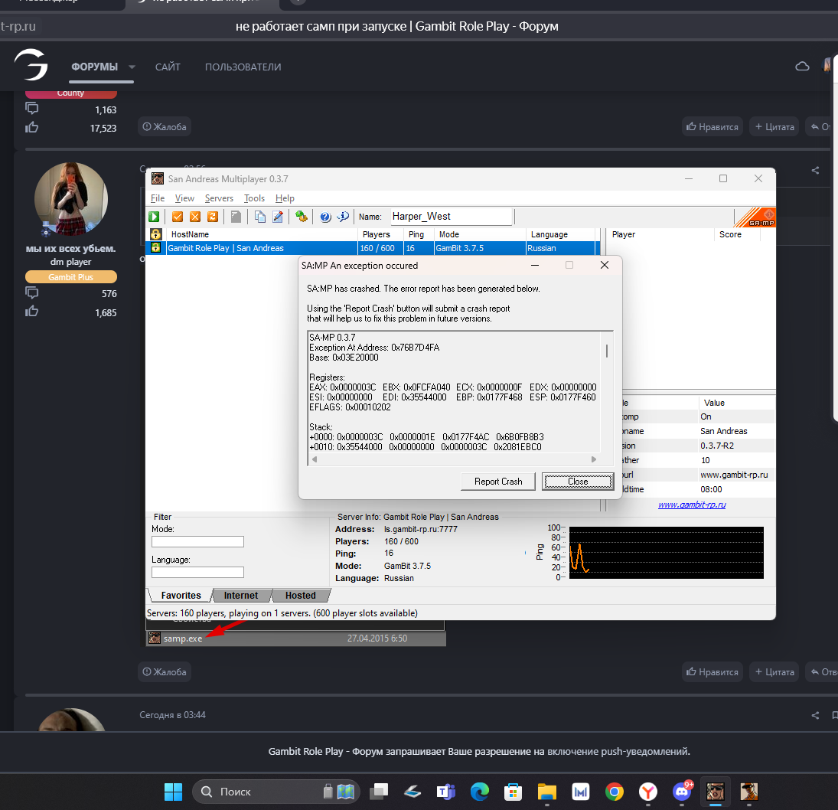Expand the ФОРУМЫ dropdown arrow

(x=132, y=67)
